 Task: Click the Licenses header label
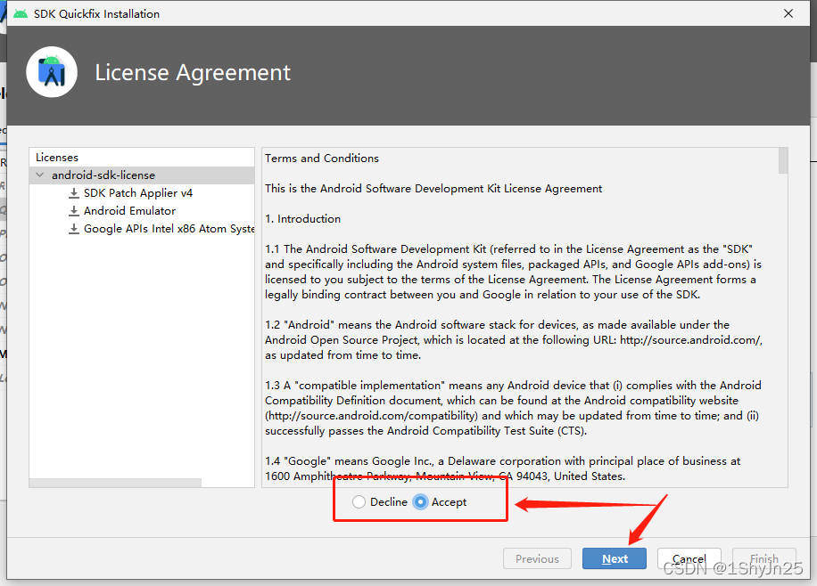[57, 157]
